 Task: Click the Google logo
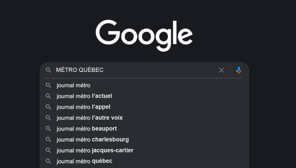(x=144, y=35)
